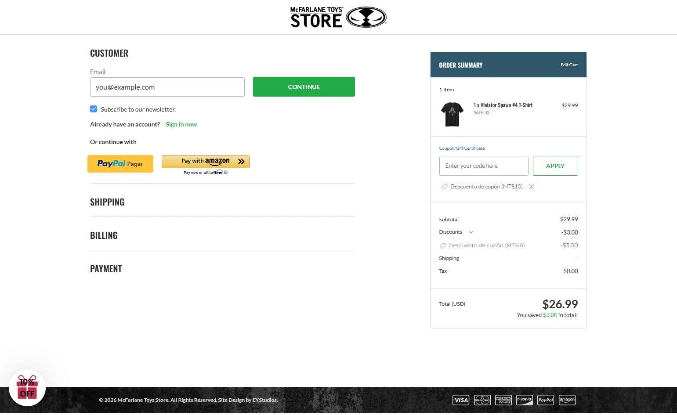The width and height of the screenshot is (677, 415).
Task: Click the Discover card icon in the footer
Action: [525, 400]
